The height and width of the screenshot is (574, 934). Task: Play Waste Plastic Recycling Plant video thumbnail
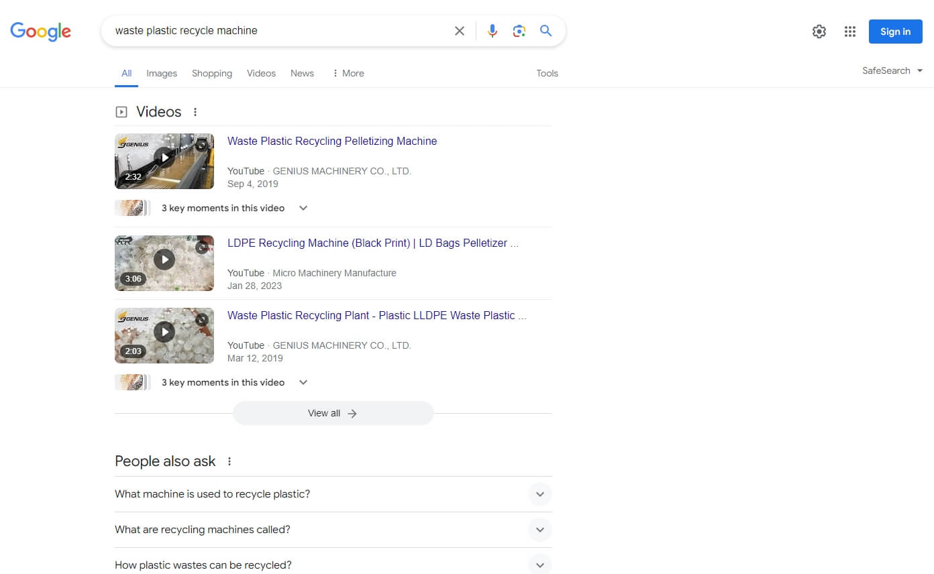164,335
